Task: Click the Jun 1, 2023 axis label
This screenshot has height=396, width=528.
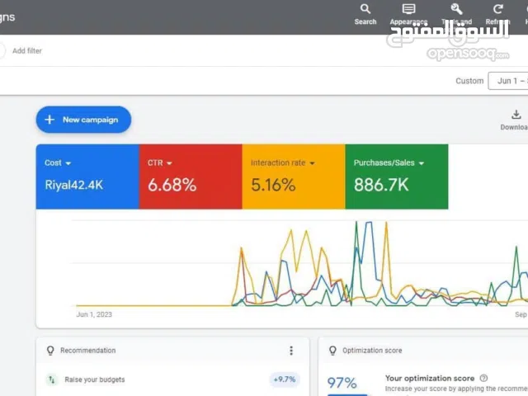Action: tap(94, 314)
